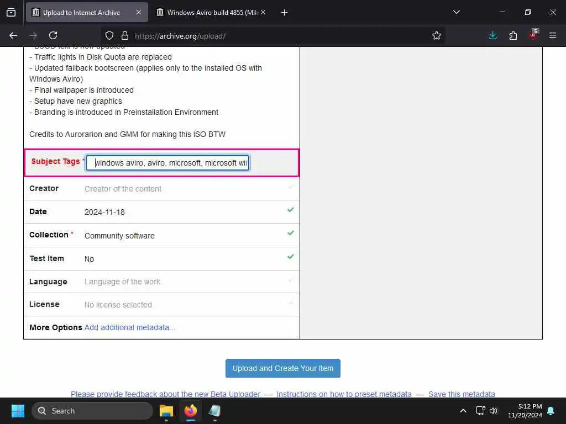Screen dimensions: 566x424
Task: Set the Language of the work field
Action: (x=122, y=282)
